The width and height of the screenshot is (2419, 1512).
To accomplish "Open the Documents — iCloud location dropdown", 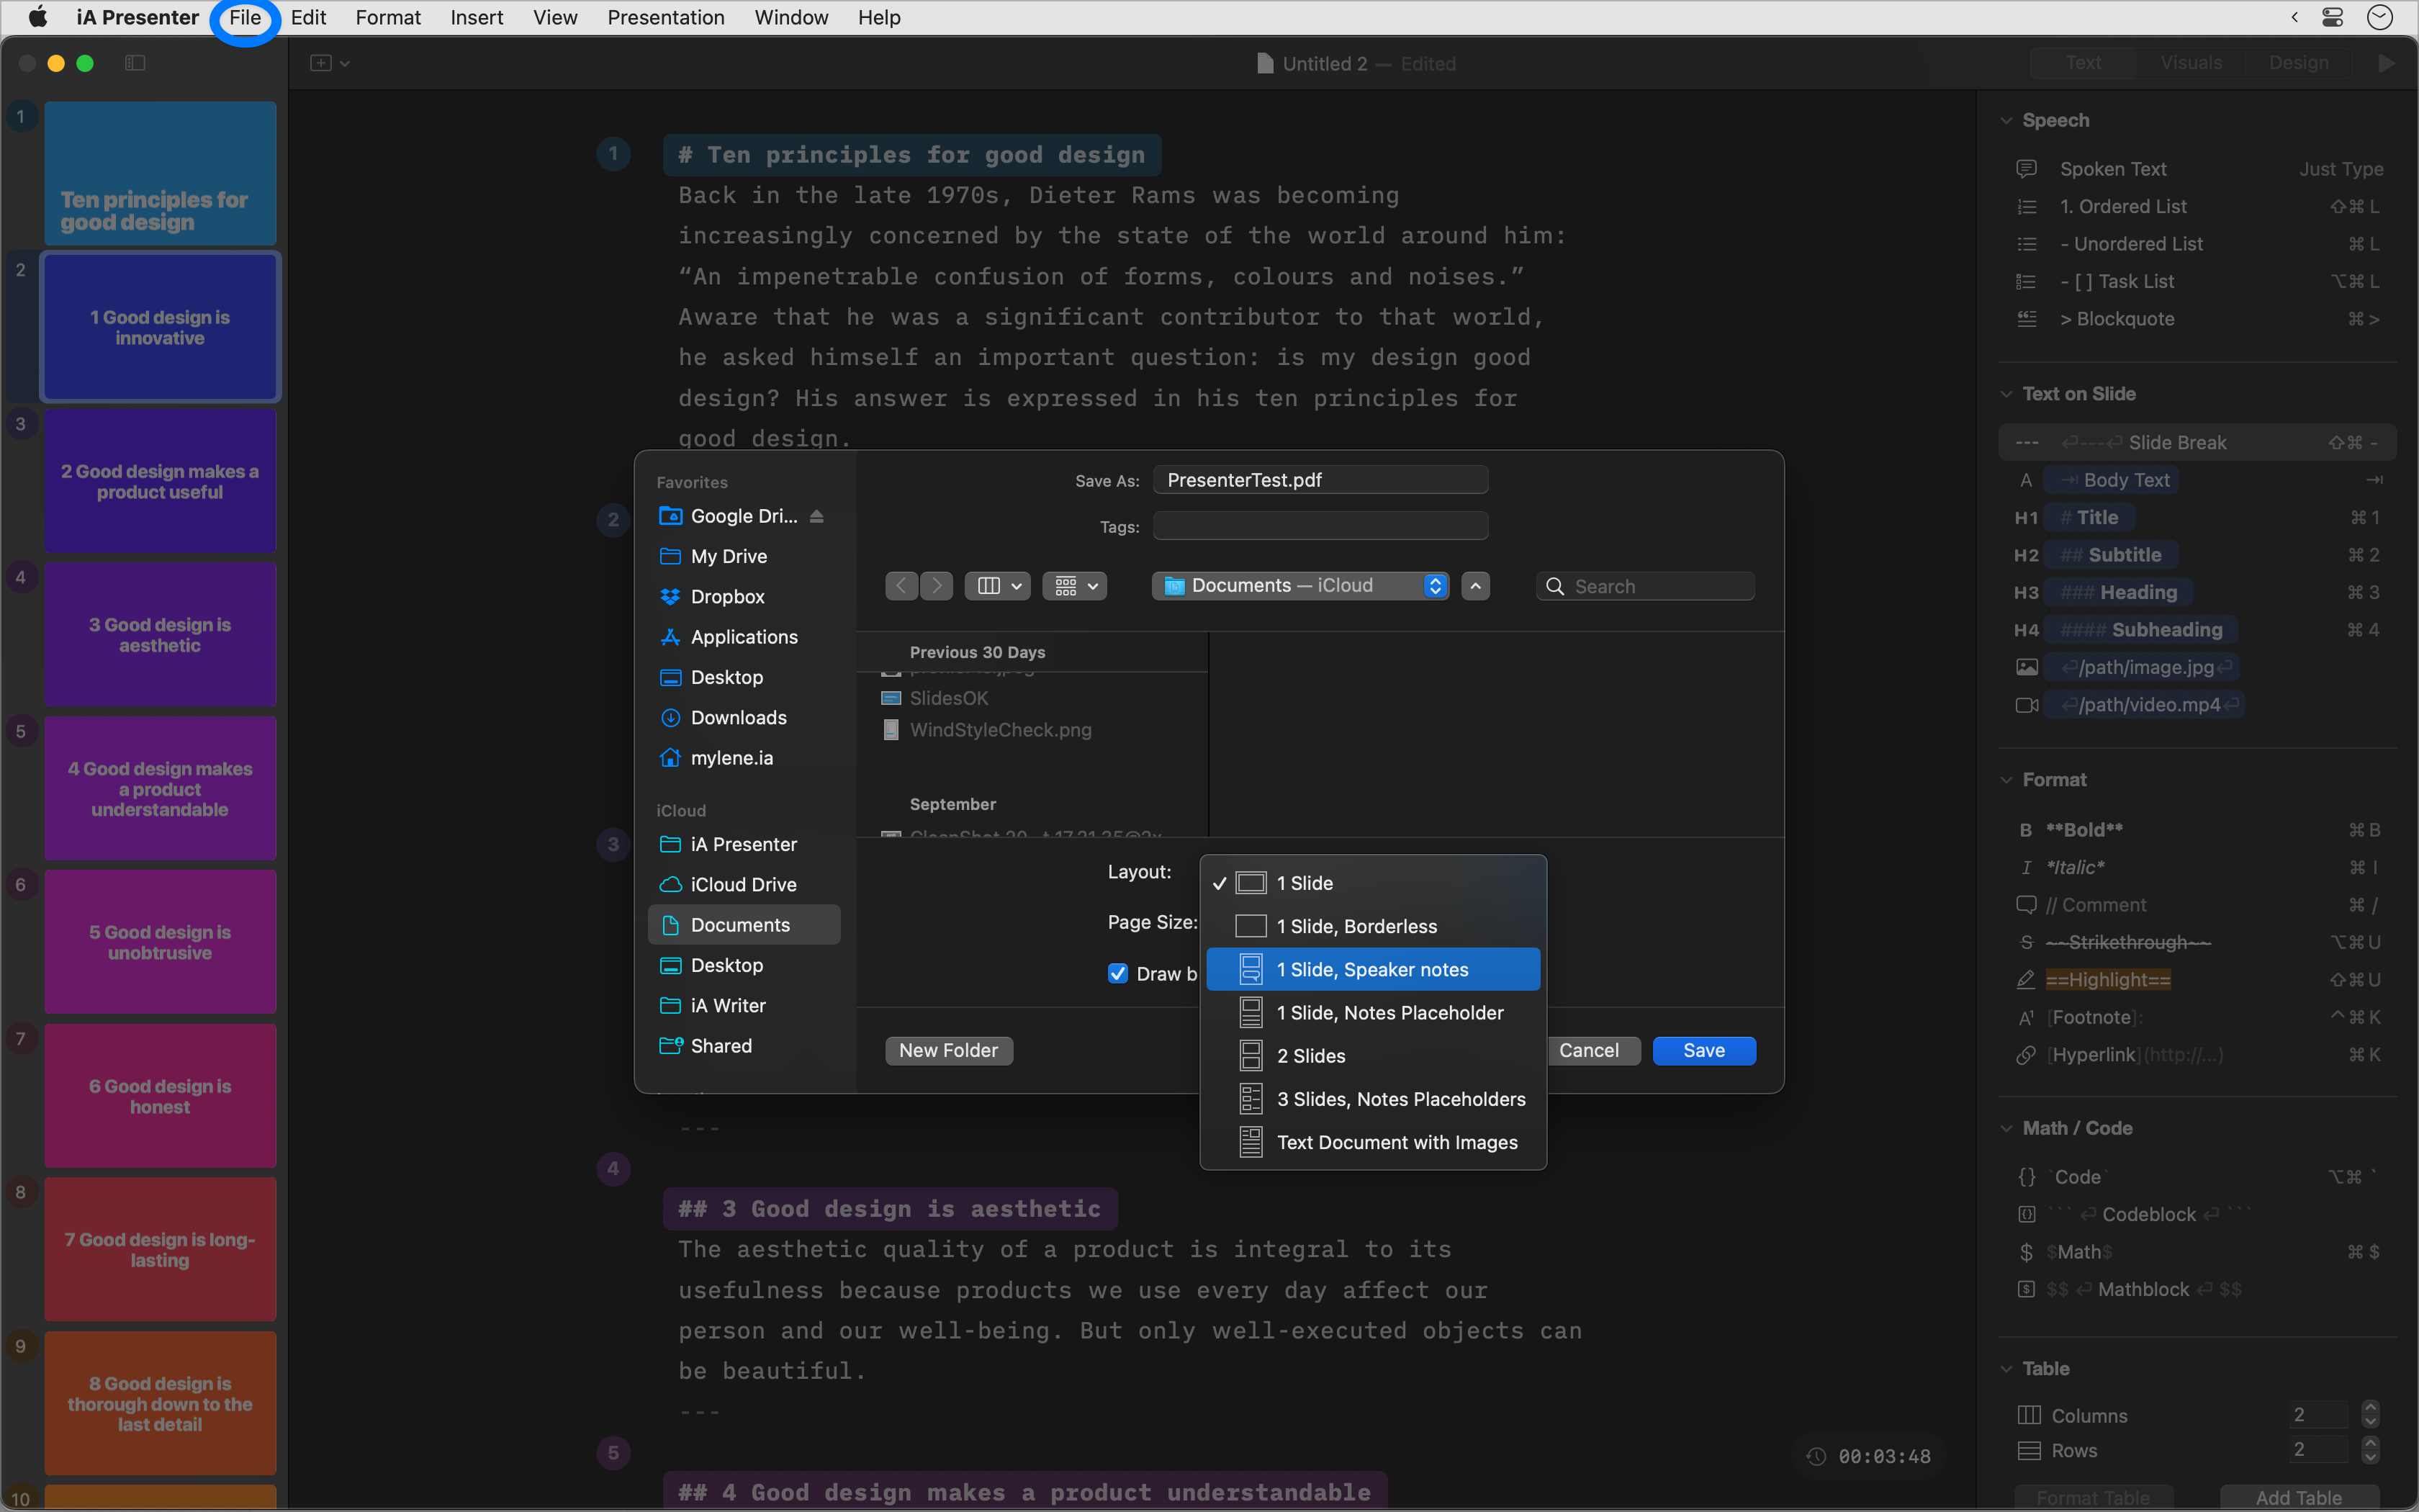I will (1299, 586).
